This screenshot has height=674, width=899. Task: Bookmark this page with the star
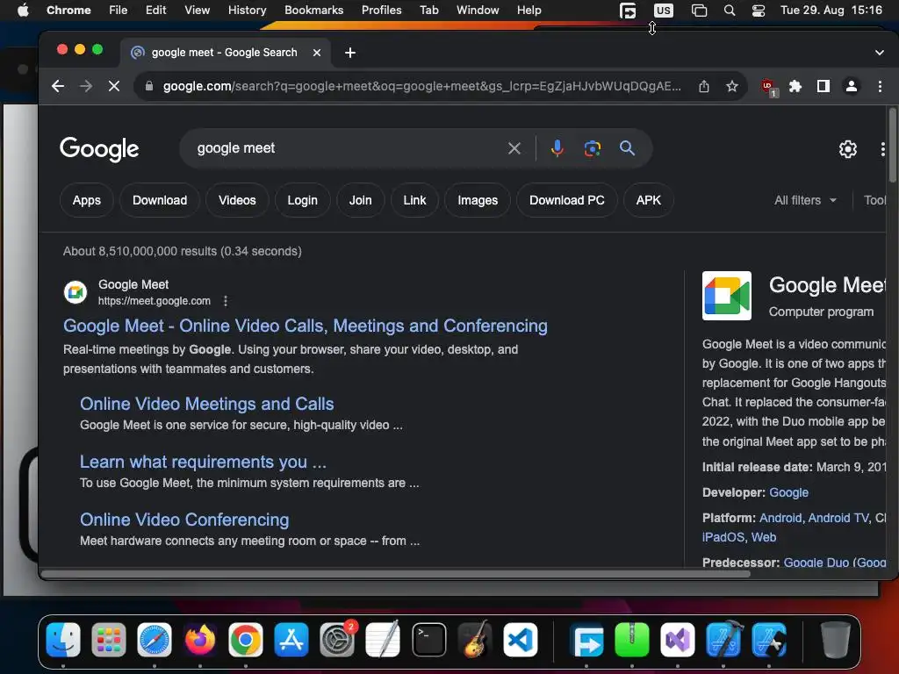coord(731,87)
